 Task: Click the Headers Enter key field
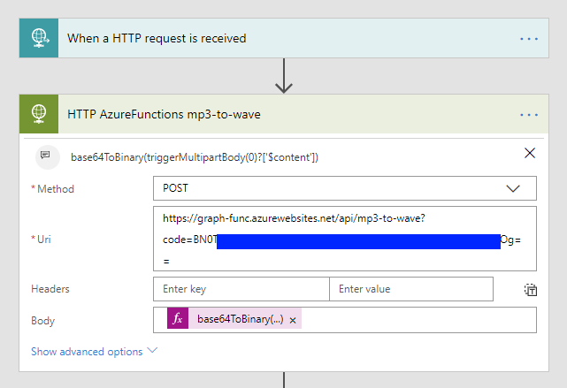click(x=241, y=289)
